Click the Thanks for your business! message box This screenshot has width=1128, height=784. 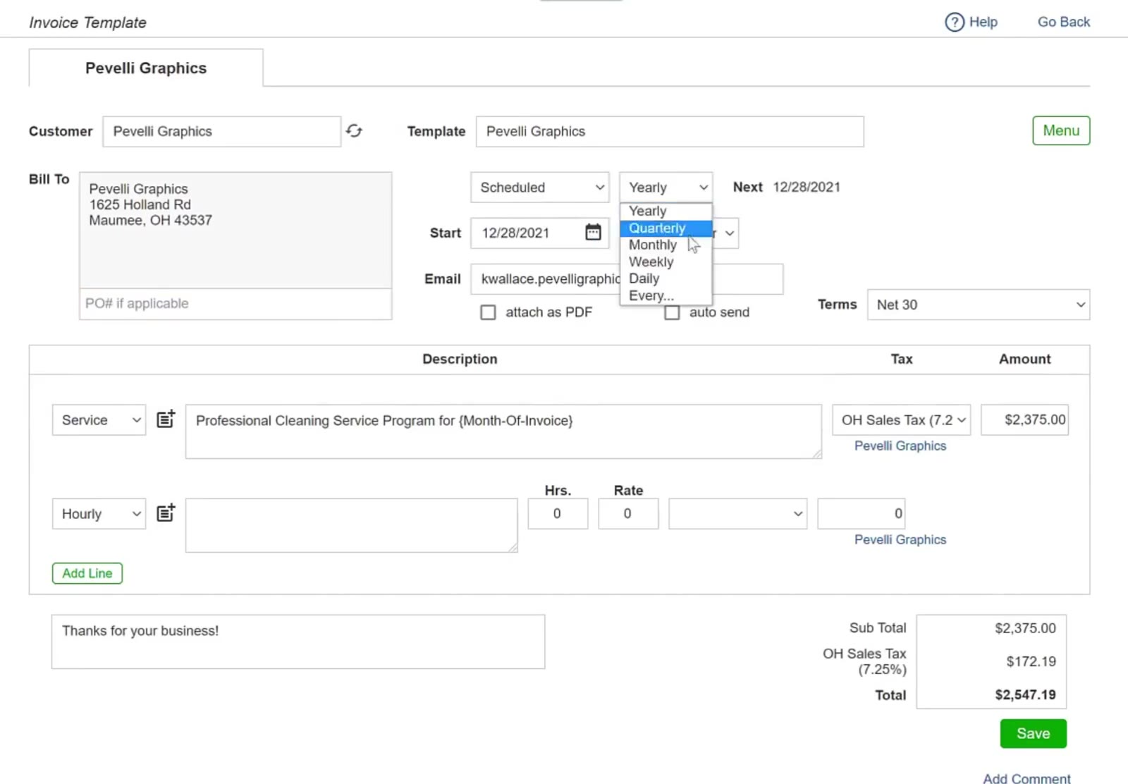point(298,642)
